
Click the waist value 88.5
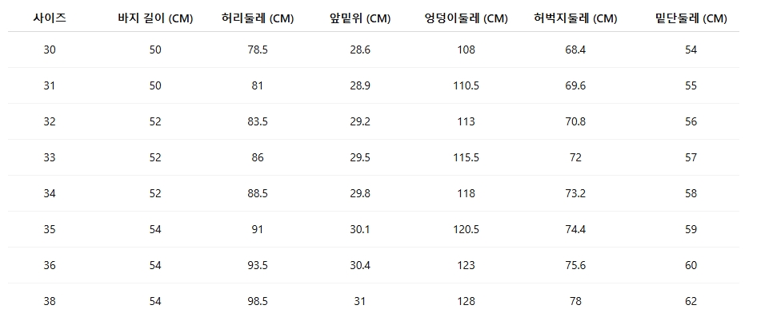(258, 193)
